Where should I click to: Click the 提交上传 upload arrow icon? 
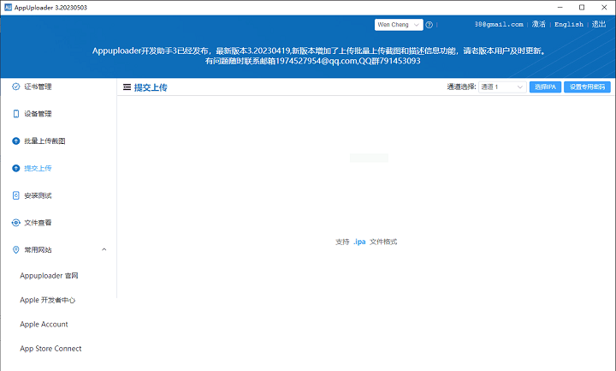tap(15, 169)
